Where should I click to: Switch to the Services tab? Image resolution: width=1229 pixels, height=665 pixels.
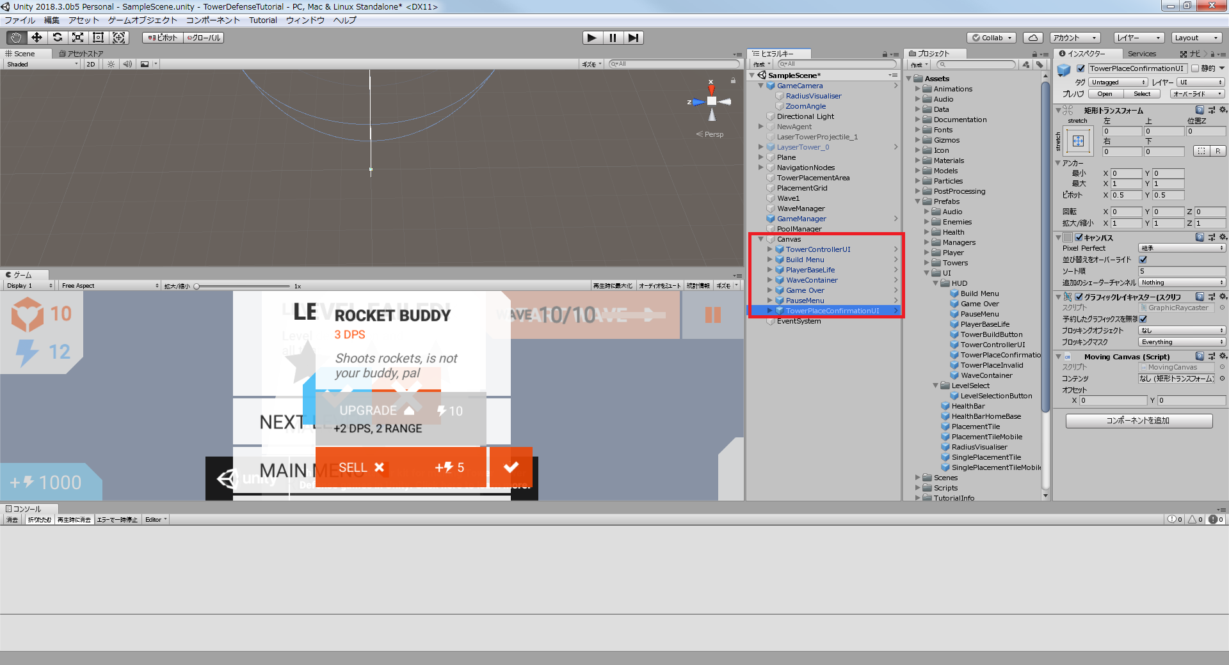click(1142, 54)
